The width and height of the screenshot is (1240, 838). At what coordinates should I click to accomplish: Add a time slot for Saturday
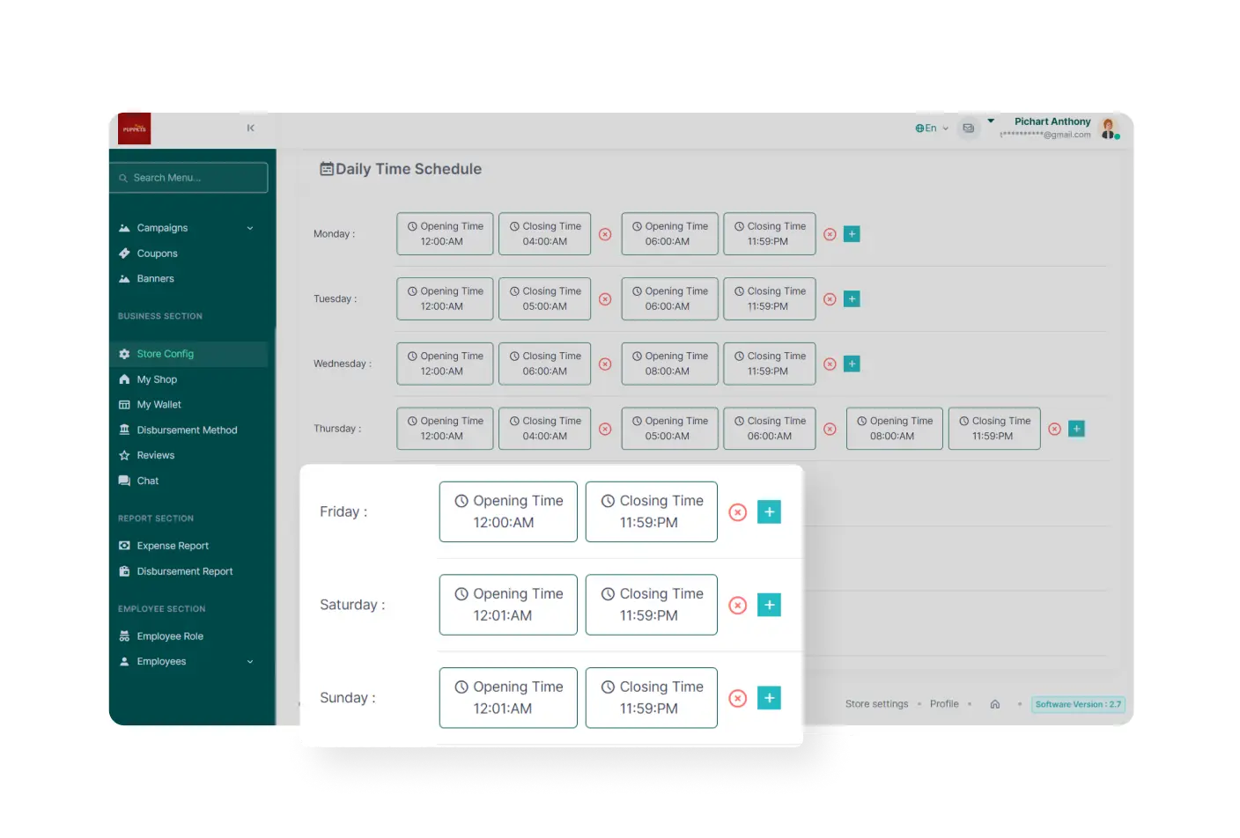(x=769, y=605)
